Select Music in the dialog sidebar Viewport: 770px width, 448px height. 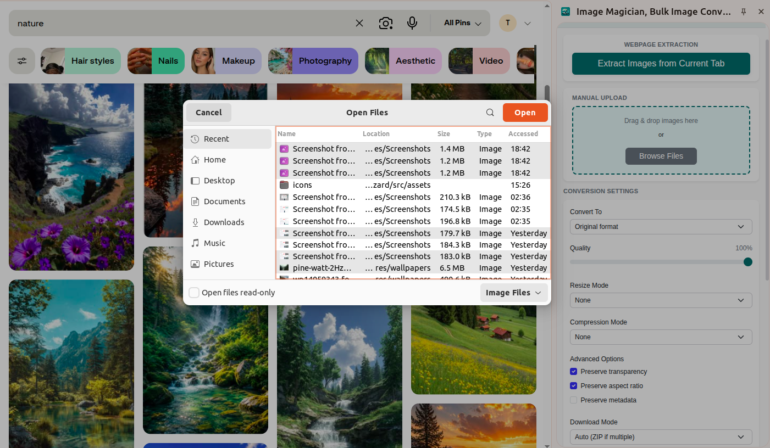(x=228, y=243)
